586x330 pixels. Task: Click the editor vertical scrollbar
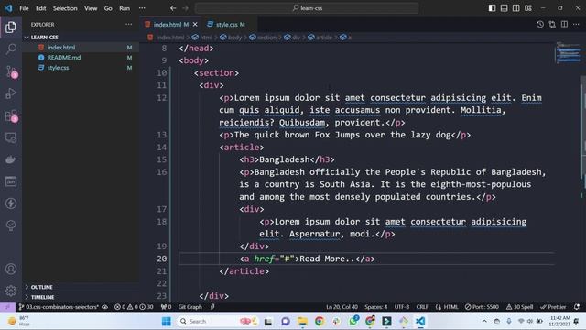pos(583,127)
